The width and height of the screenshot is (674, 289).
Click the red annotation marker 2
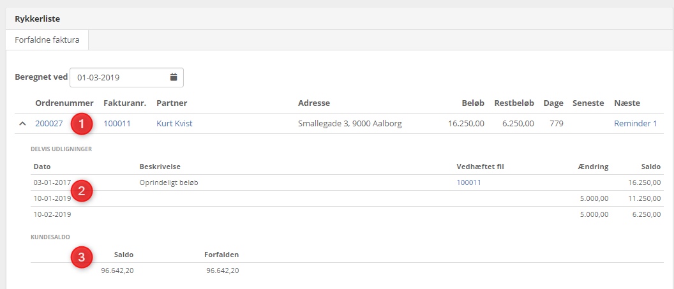(81, 190)
